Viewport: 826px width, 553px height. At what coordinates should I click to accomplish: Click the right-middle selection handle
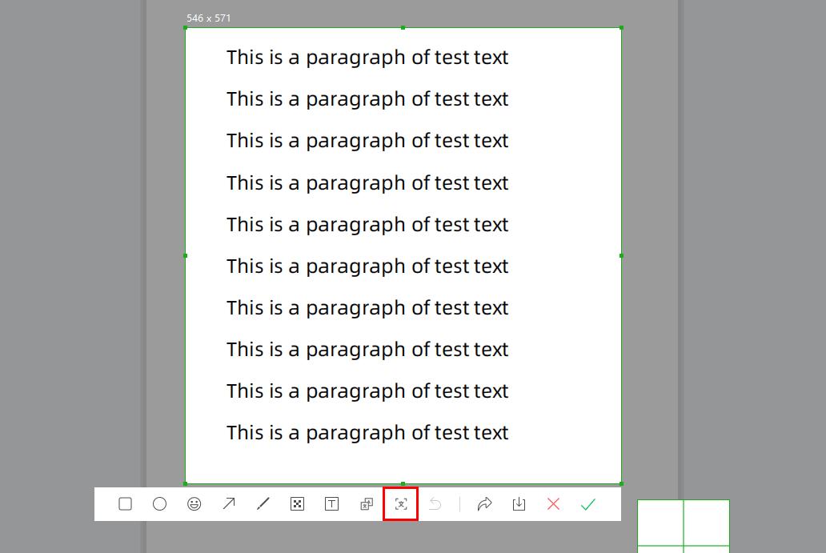pos(621,256)
